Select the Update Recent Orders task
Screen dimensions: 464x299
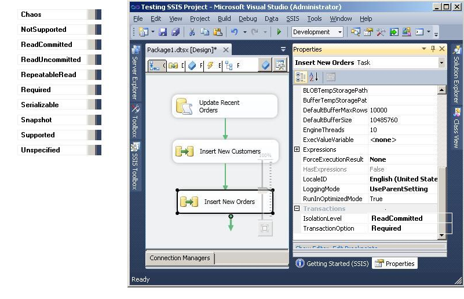point(225,106)
